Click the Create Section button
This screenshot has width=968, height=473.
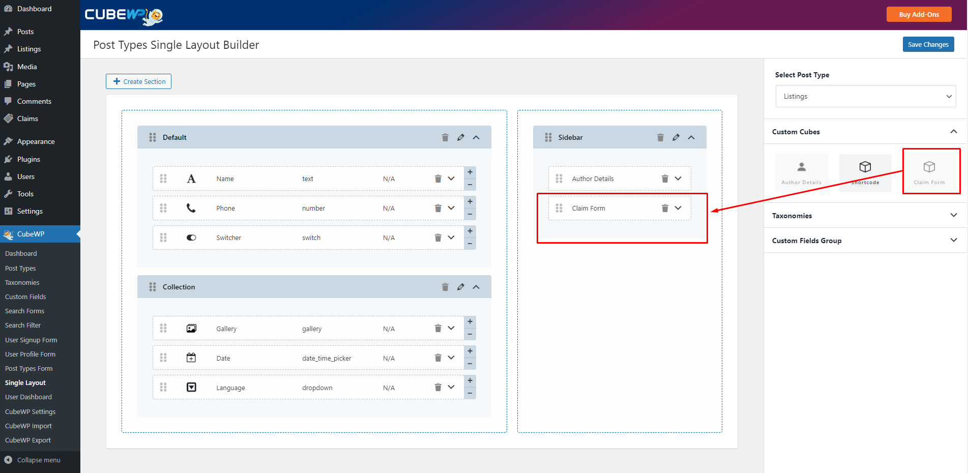coord(139,81)
